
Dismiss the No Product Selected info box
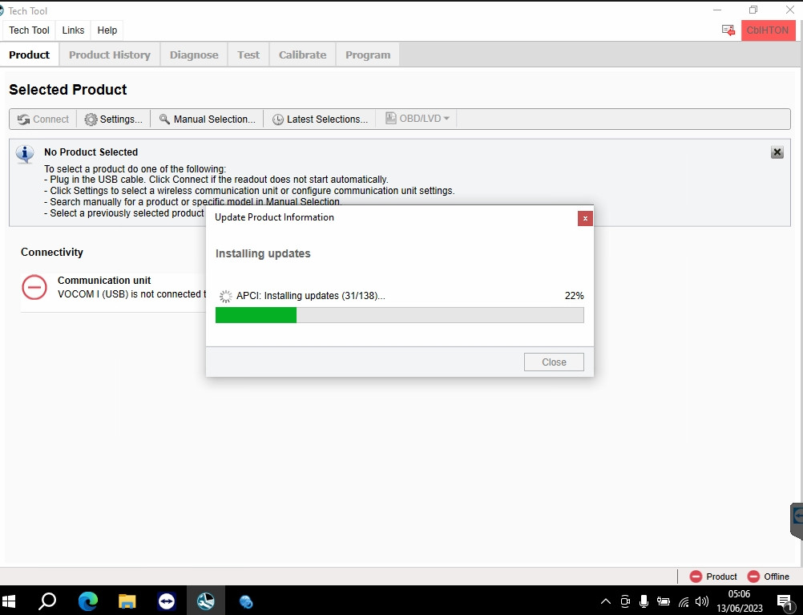pyautogui.click(x=777, y=152)
